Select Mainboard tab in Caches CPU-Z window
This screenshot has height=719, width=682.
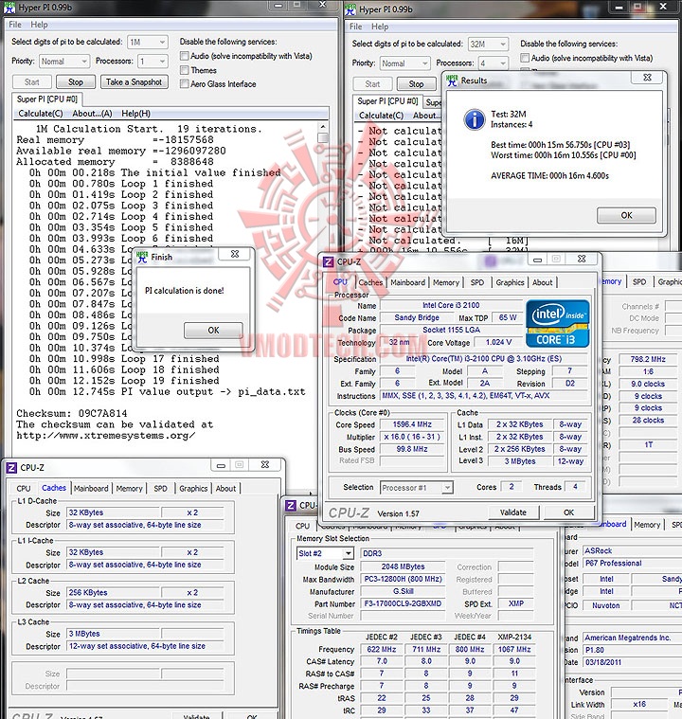[x=91, y=489]
